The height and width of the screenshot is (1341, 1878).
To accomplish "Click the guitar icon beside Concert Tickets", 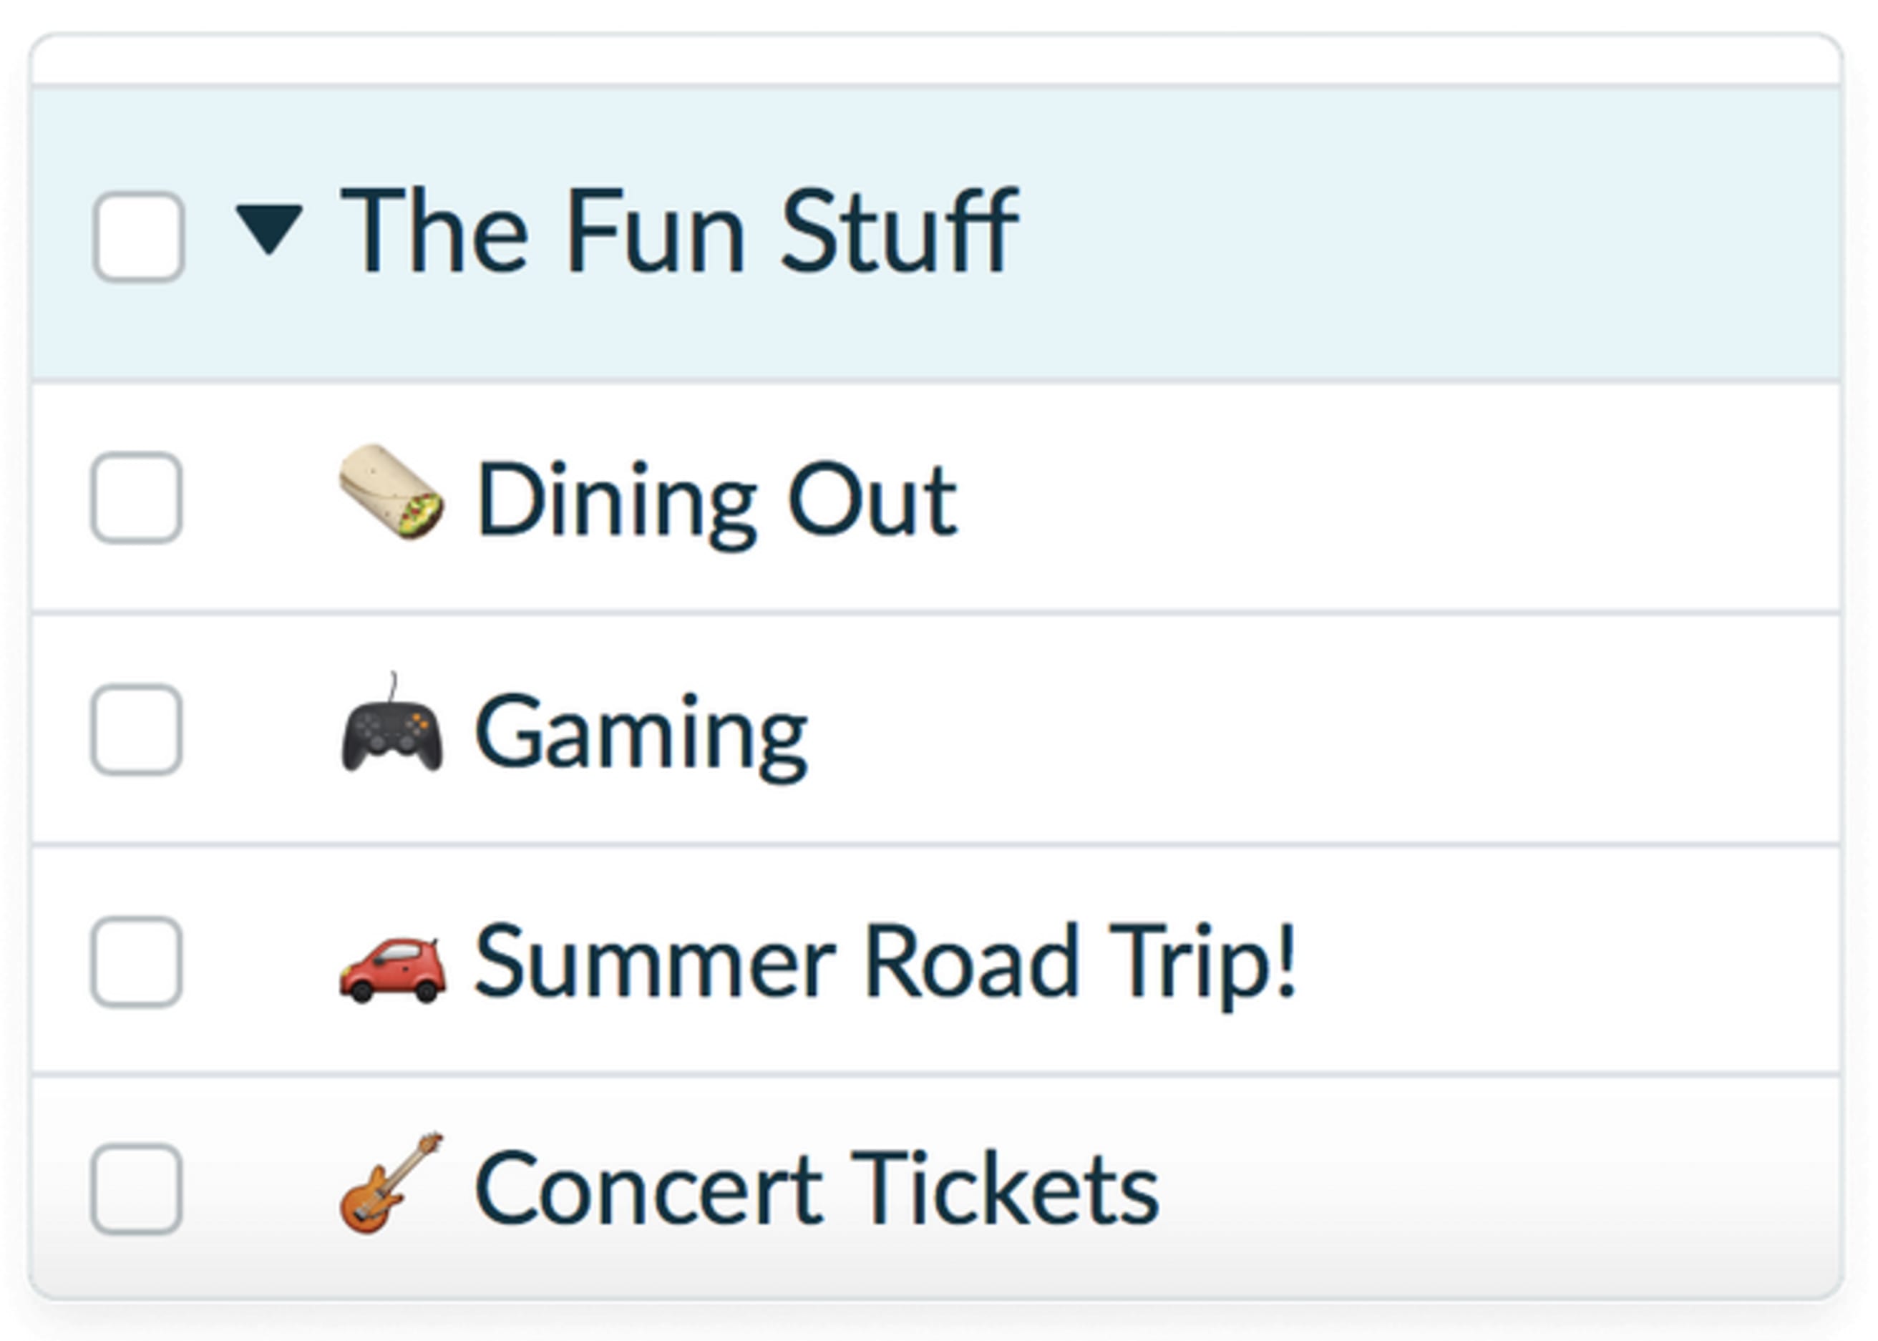I will click(x=391, y=1184).
